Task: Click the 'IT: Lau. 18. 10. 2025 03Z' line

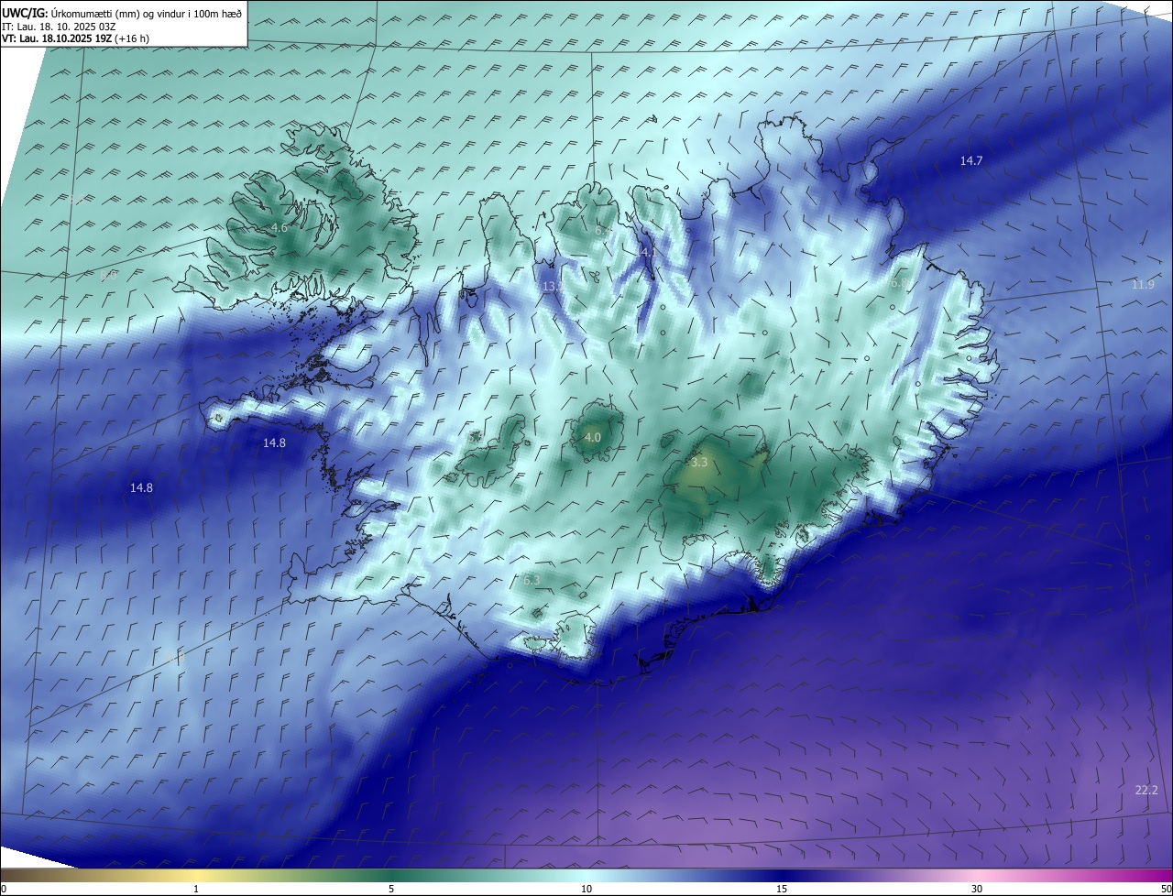Action: point(59,27)
